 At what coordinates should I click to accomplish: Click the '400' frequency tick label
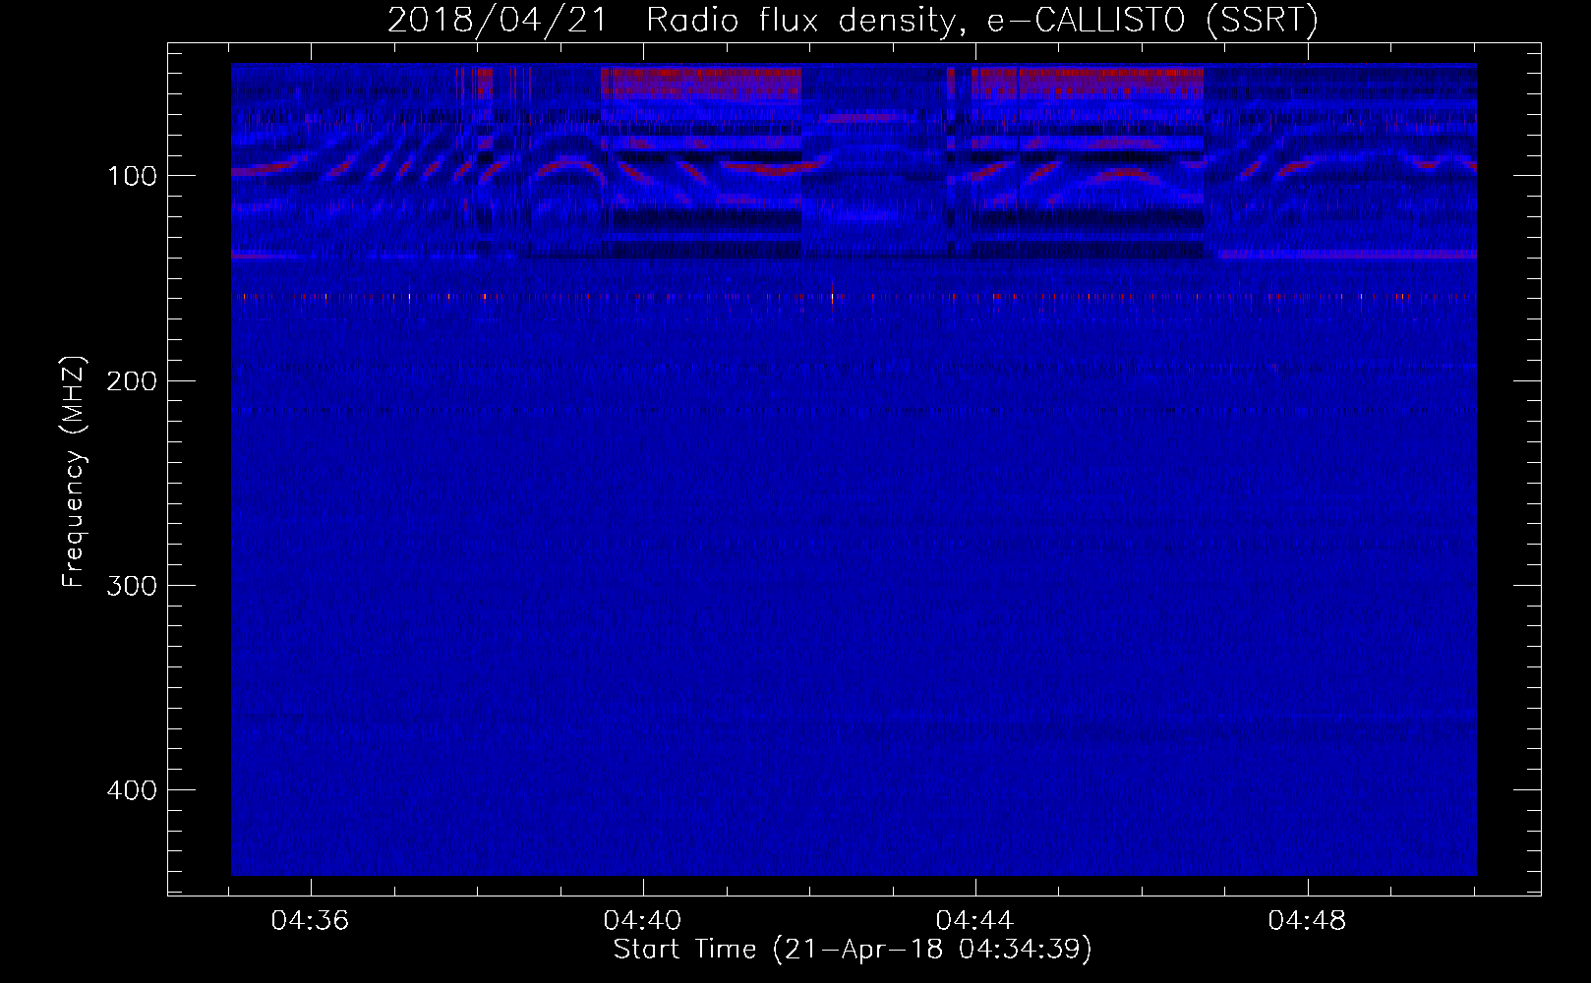click(132, 790)
